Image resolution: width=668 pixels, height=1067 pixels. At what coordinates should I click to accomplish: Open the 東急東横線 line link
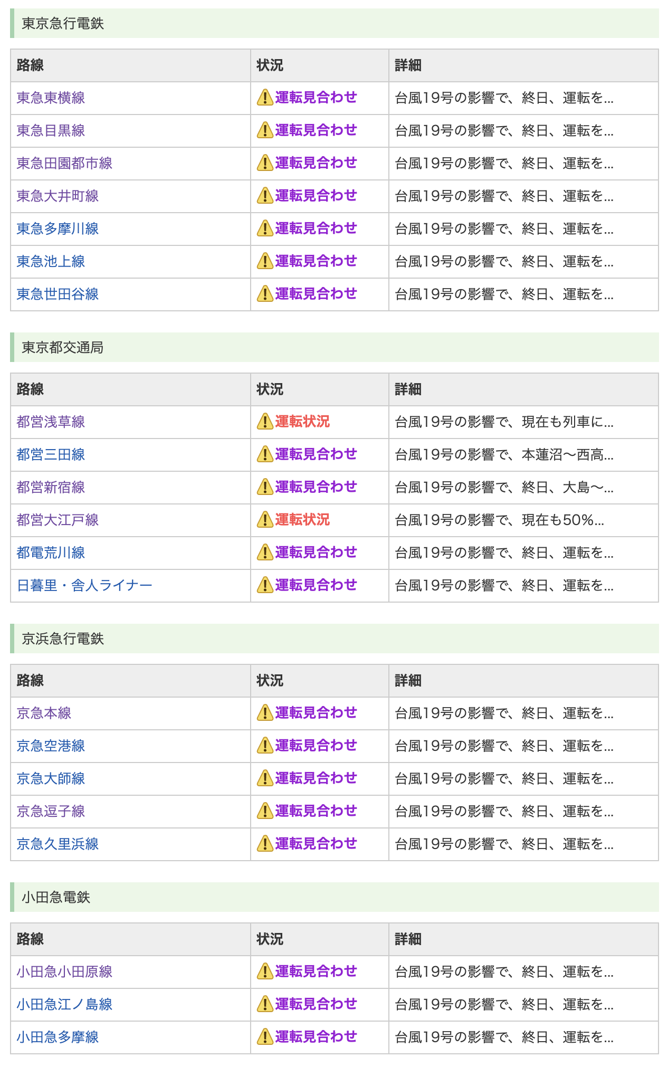point(51,98)
